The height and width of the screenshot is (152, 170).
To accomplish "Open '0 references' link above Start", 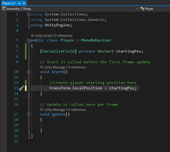I will click(x=77, y=67).
